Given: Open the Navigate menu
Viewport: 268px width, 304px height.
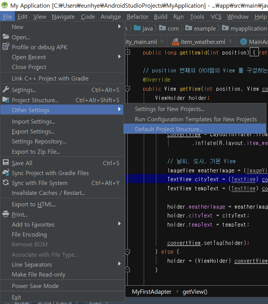Looking at the screenshot, I should pyautogui.click(x=63, y=17).
